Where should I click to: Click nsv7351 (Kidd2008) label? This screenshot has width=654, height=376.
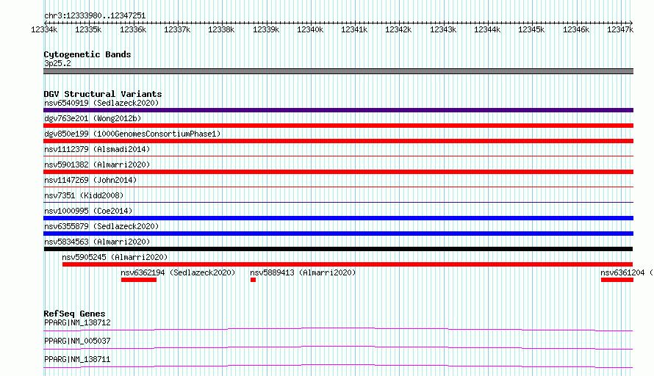[84, 195]
